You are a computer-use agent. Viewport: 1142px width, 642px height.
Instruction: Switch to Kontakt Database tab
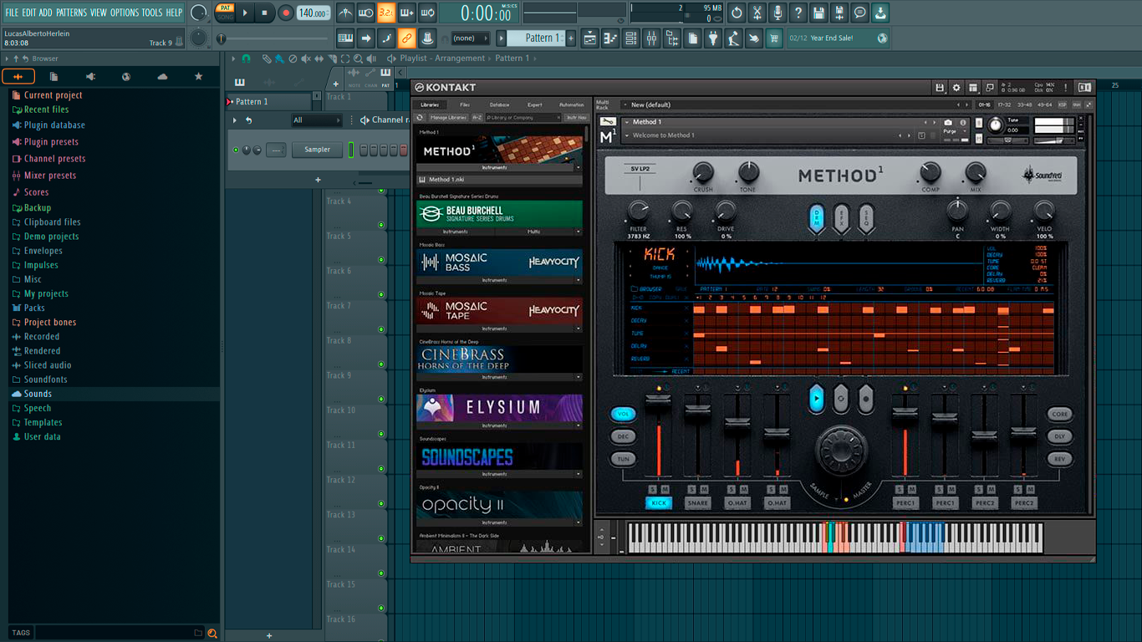pyautogui.click(x=499, y=104)
